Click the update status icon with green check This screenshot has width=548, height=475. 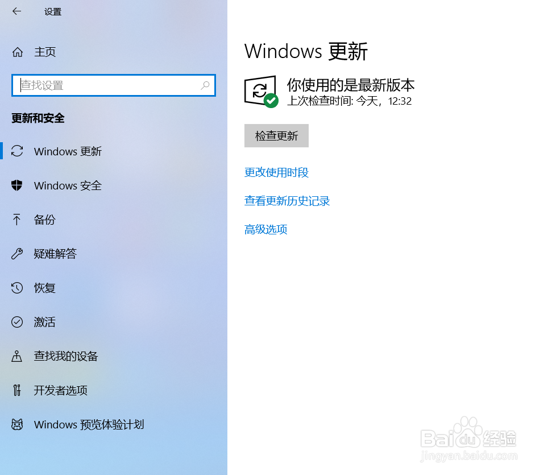(261, 92)
